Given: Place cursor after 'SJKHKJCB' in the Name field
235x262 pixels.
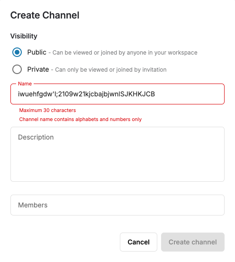Looking at the screenshot, I should 155,94.
